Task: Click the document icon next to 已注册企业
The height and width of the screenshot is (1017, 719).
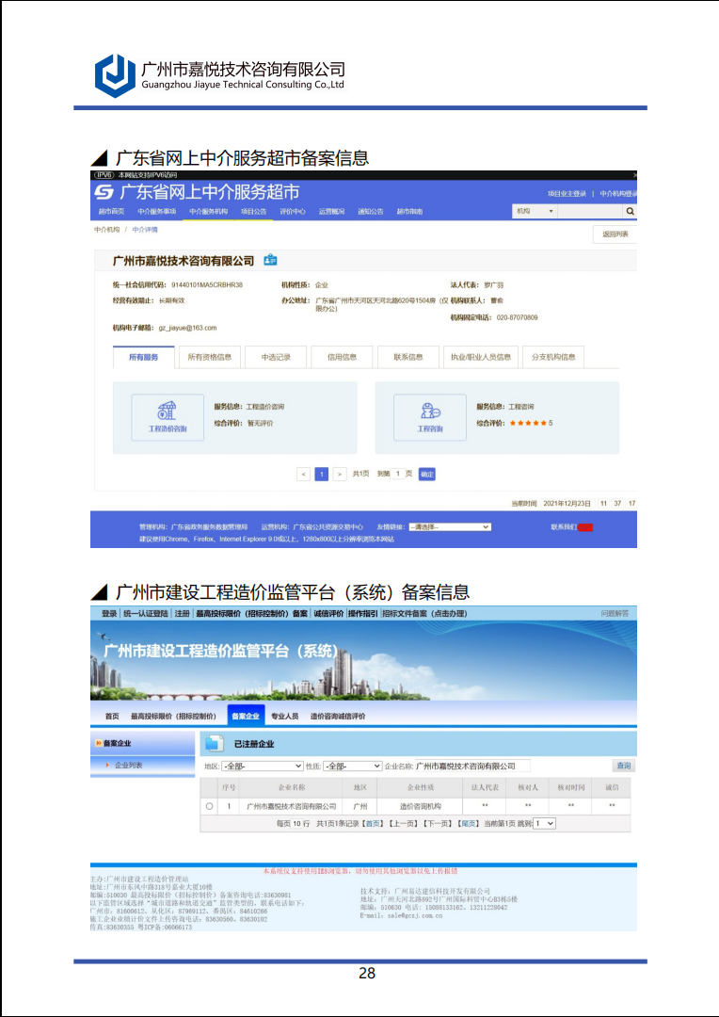Action: click(x=215, y=744)
